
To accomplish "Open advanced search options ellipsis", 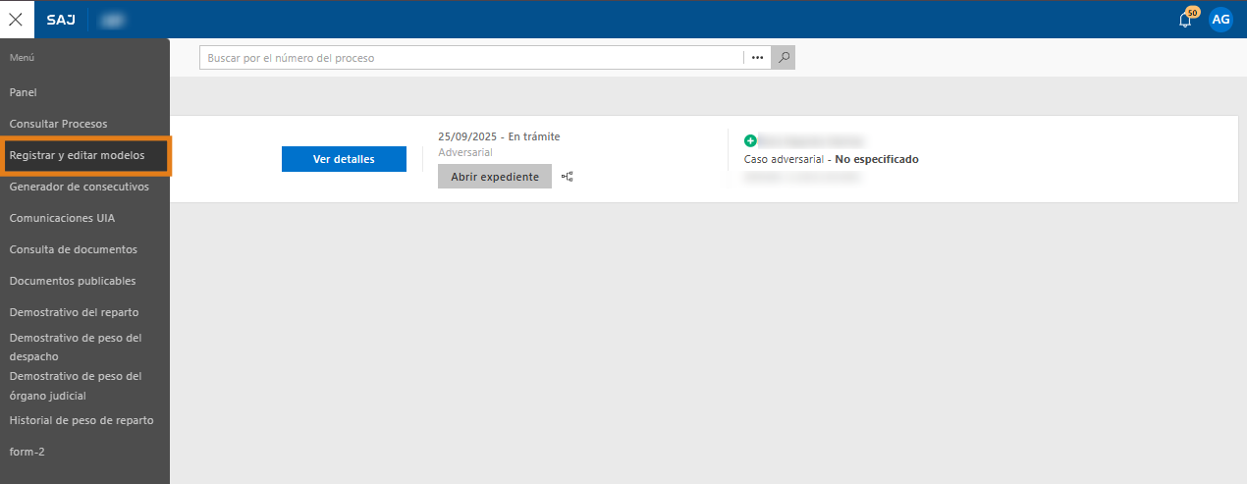I will pos(757,58).
